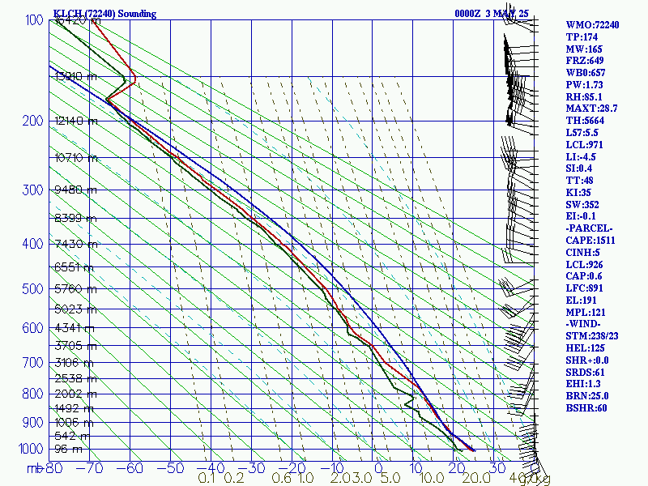
Task: Select the CAPE:1511 value
Action: [590, 241]
